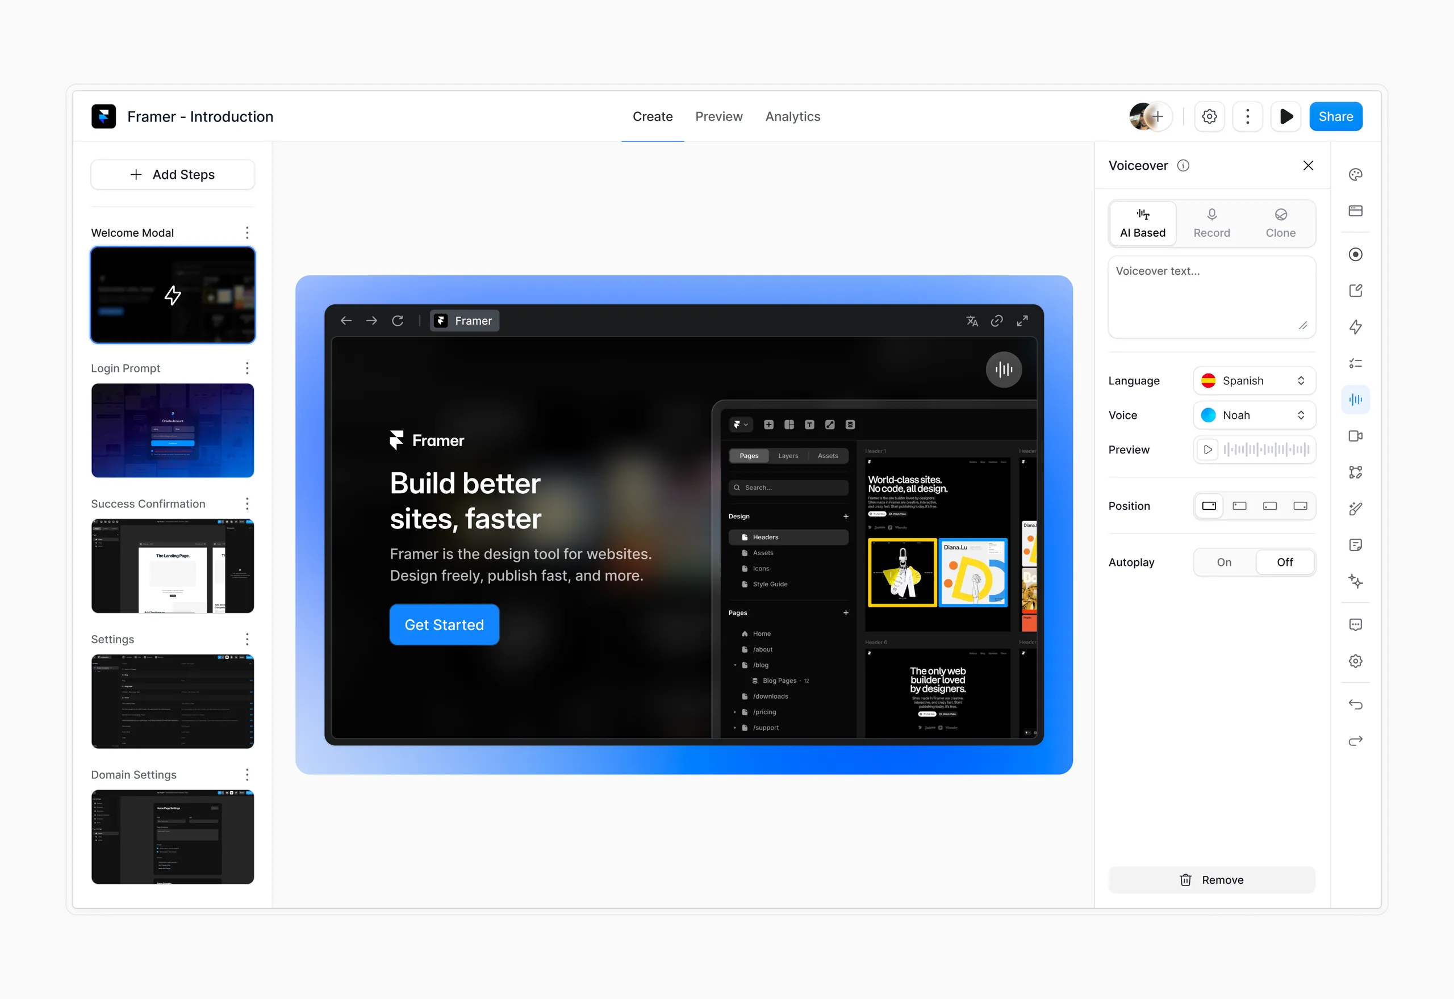
Task: Open Domain Settings step options menu
Action: [x=247, y=775]
